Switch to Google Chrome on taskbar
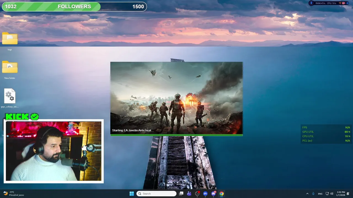 point(221,194)
